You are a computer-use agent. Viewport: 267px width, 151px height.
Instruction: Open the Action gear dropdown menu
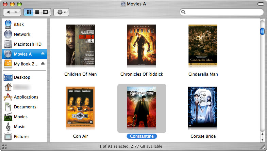coord(61,12)
